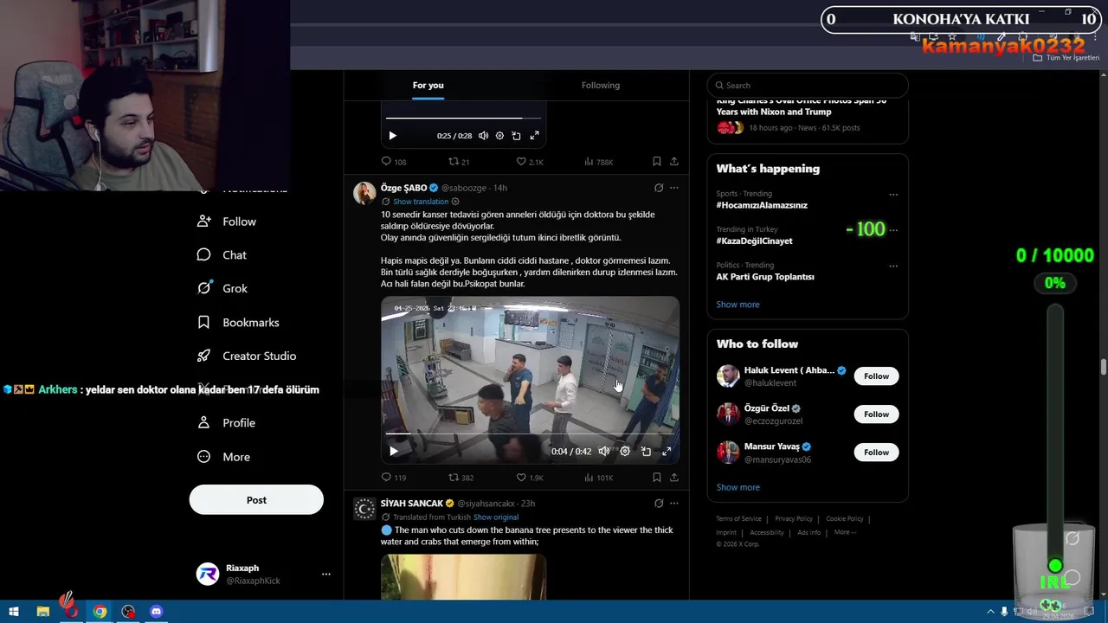
Task: Switch to the For you tab
Action: click(428, 85)
